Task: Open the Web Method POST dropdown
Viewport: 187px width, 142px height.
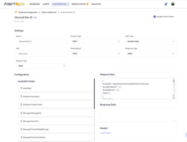Action: [96, 54]
